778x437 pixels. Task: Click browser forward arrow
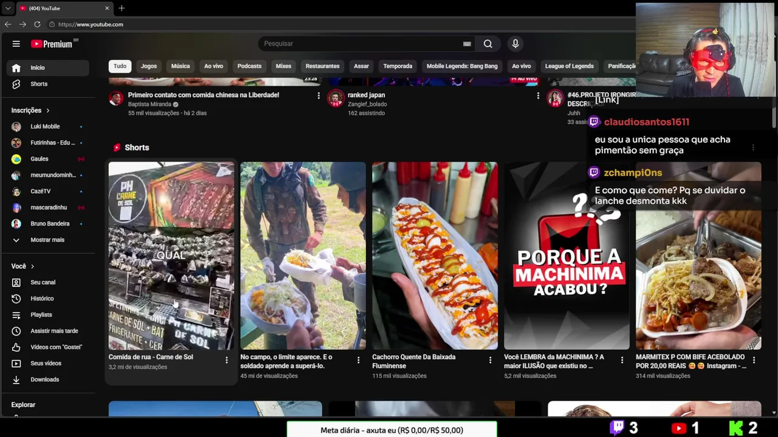pos(22,24)
